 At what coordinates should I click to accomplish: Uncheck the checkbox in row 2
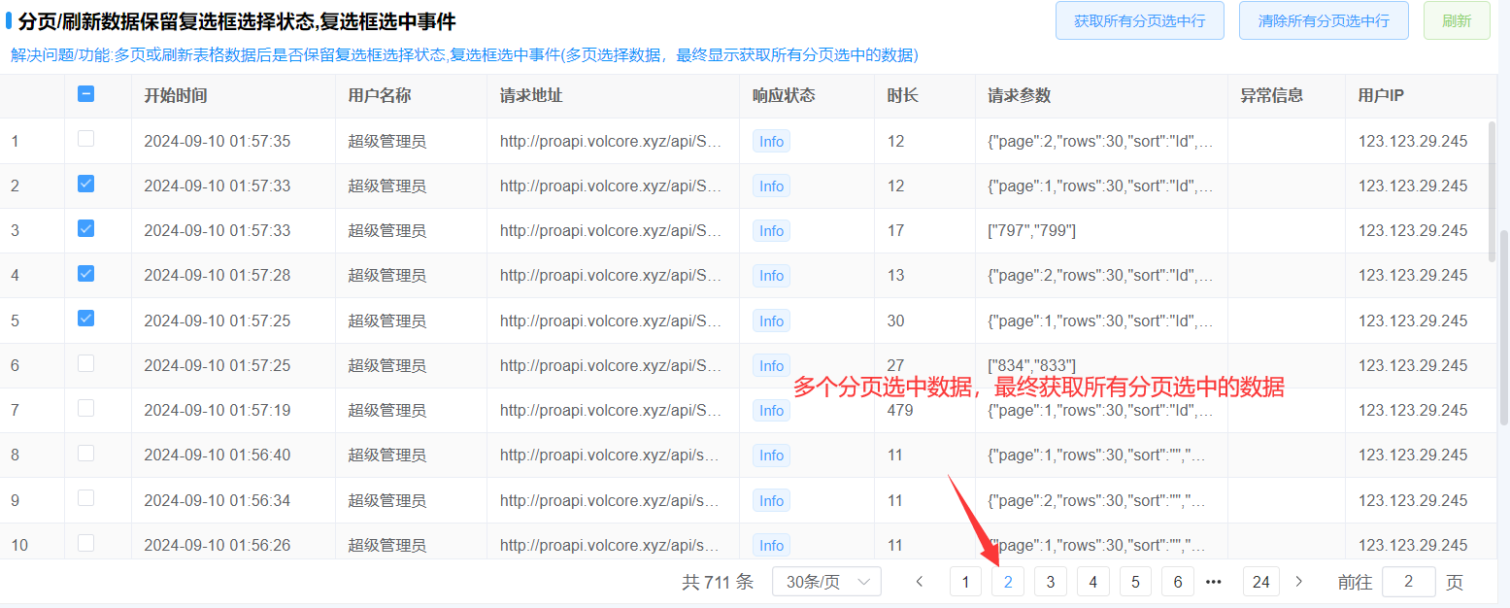[85, 184]
